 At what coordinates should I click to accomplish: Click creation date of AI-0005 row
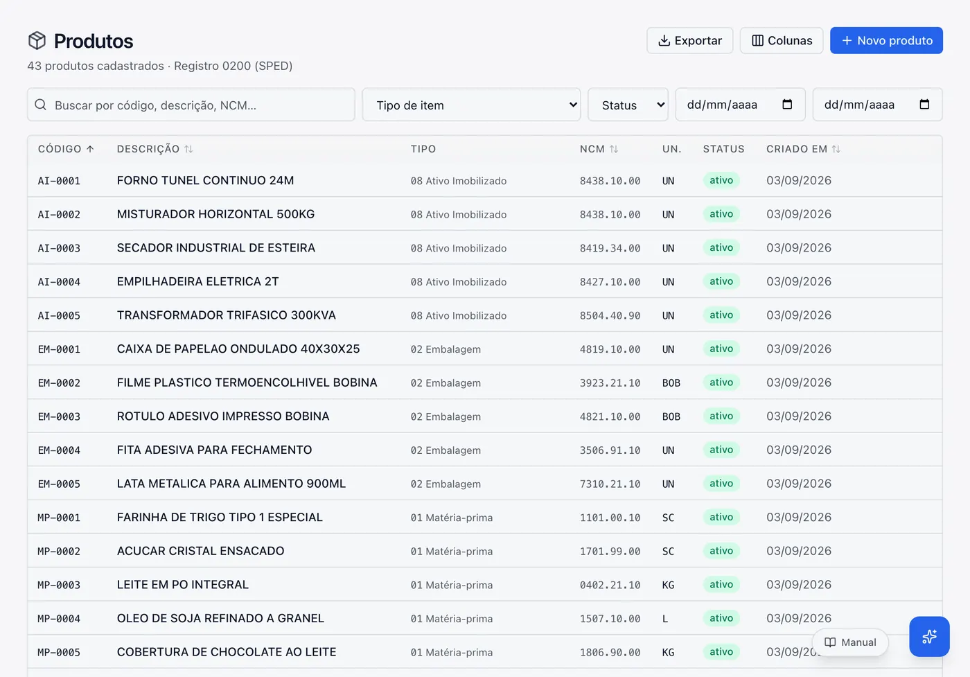(x=799, y=315)
